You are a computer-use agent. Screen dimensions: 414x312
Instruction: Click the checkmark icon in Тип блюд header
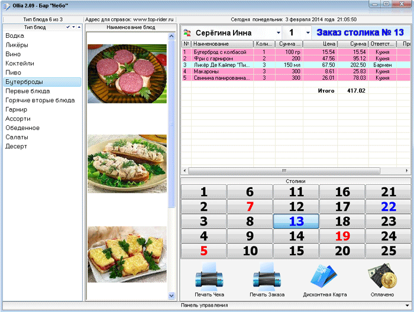click(68, 27)
